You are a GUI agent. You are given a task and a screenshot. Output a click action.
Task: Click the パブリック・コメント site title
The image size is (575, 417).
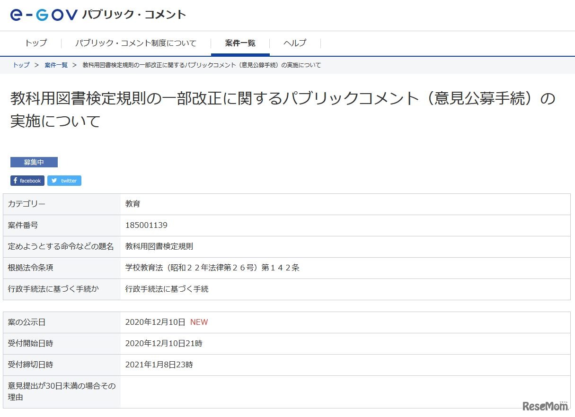coord(134,15)
